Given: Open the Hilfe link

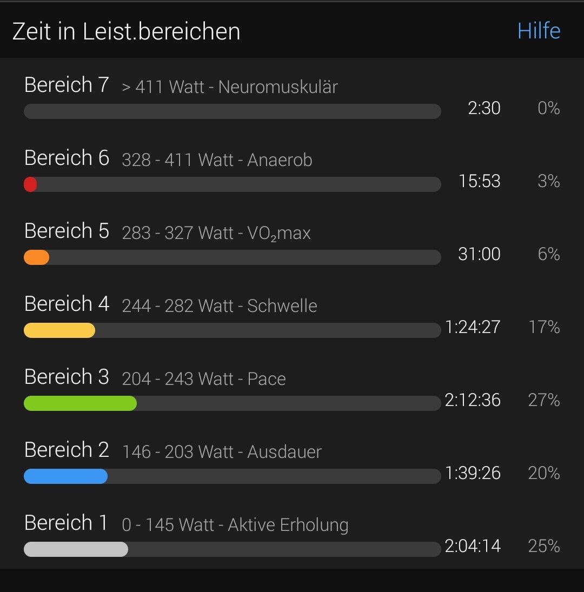Looking at the screenshot, I should tap(539, 31).
